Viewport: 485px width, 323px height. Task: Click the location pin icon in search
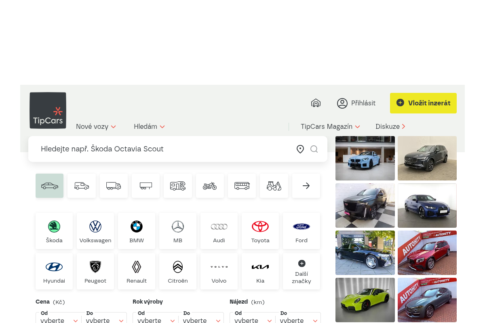pos(300,149)
